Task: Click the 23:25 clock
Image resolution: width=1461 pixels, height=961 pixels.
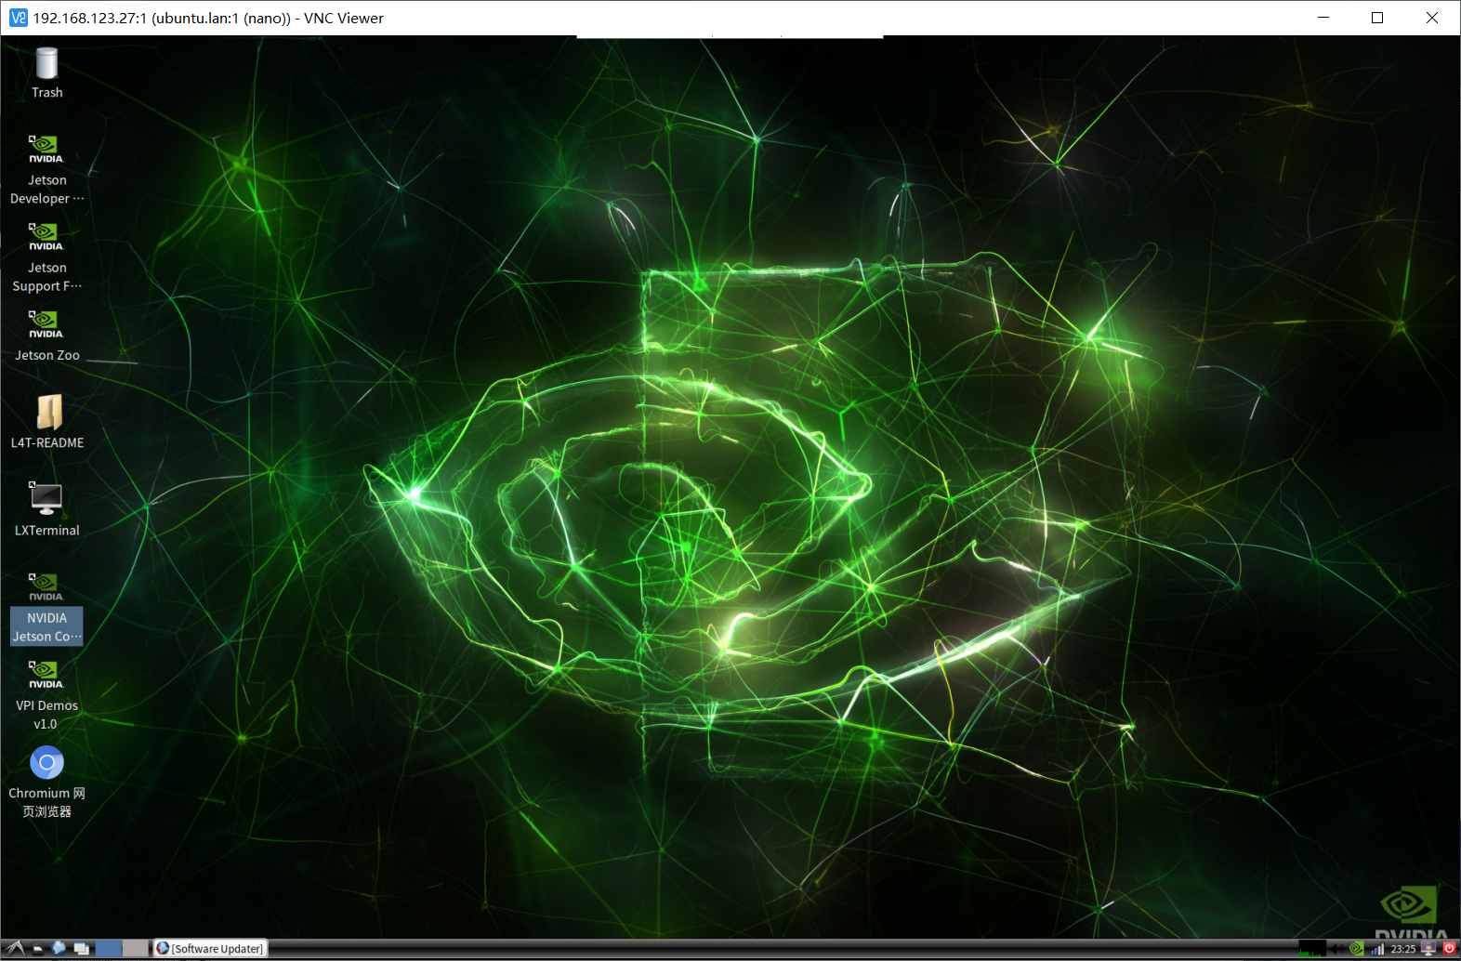Action: (1403, 949)
